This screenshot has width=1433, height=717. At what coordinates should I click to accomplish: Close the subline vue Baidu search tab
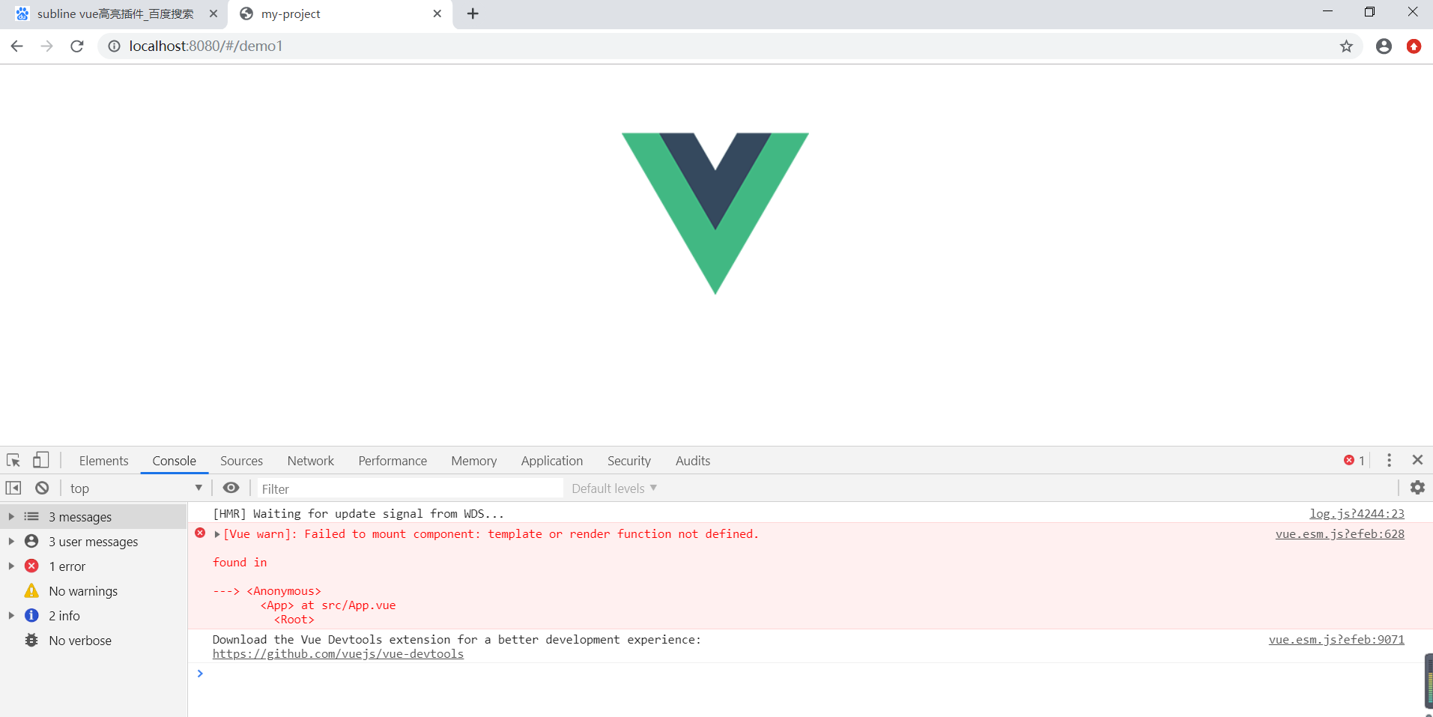(213, 13)
